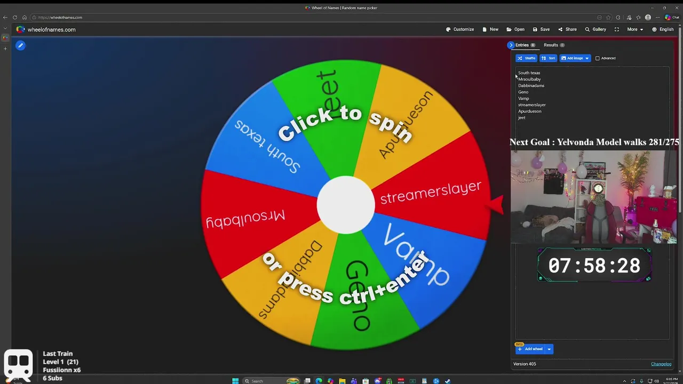Open the Changelog link
Image resolution: width=683 pixels, height=384 pixels.
661,364
